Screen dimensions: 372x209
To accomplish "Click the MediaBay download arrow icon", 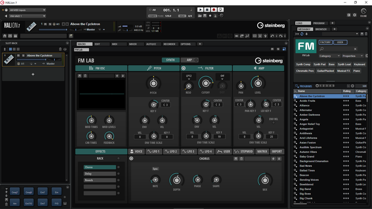I will pos(306,34).
